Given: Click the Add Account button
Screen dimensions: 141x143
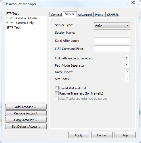Looking at the screenshot, I should (x=26, y=107).
